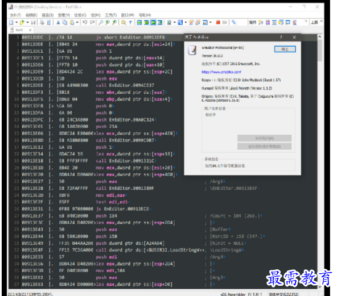Enable No Wrap mode
The image size is (337, 296).
139,22
